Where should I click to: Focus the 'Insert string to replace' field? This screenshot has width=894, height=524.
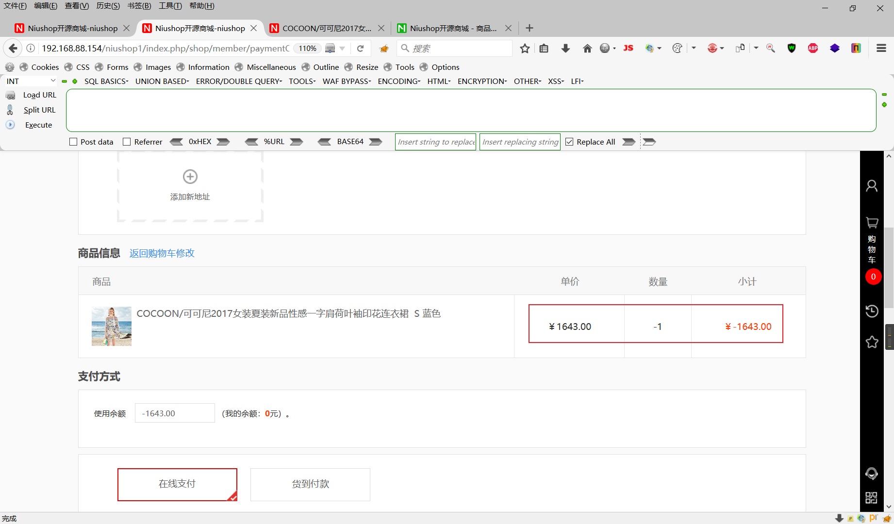435,142
